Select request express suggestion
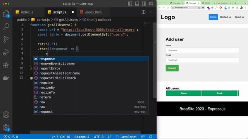Viewport: 248px width, 139px height. pyautogui.click(x=91, y=112)
